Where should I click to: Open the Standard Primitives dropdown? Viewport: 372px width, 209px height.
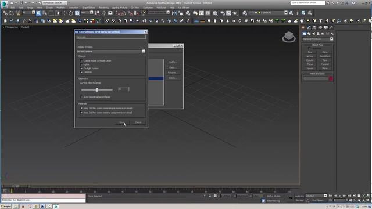click(318, 39)
